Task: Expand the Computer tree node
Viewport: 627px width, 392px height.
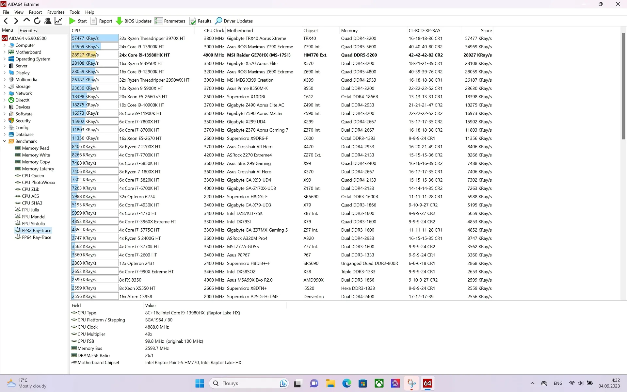Action: pos(5,45)
